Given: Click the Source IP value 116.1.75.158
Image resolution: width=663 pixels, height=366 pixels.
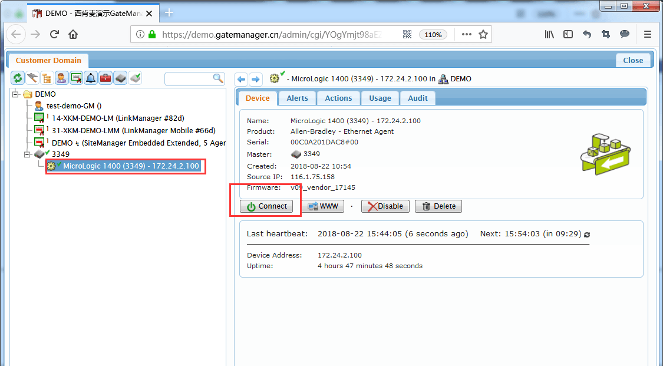Looking at the screenshot, I should pyautogui.click(x=312, y=177).
